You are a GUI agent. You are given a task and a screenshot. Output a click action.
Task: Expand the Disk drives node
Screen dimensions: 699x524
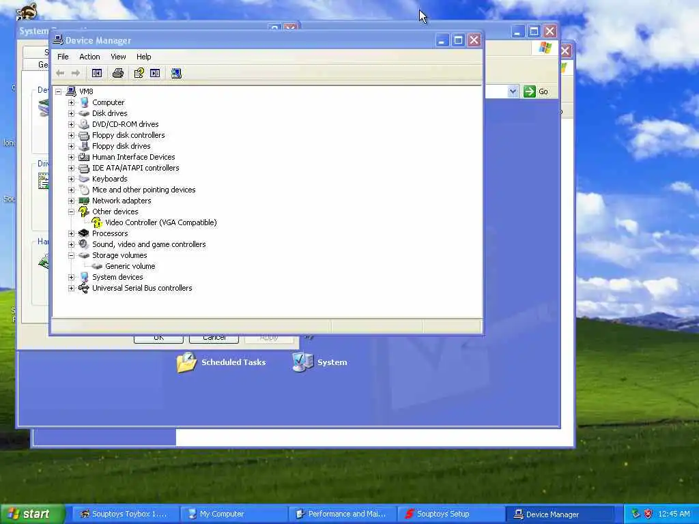[x=71, y=113]
